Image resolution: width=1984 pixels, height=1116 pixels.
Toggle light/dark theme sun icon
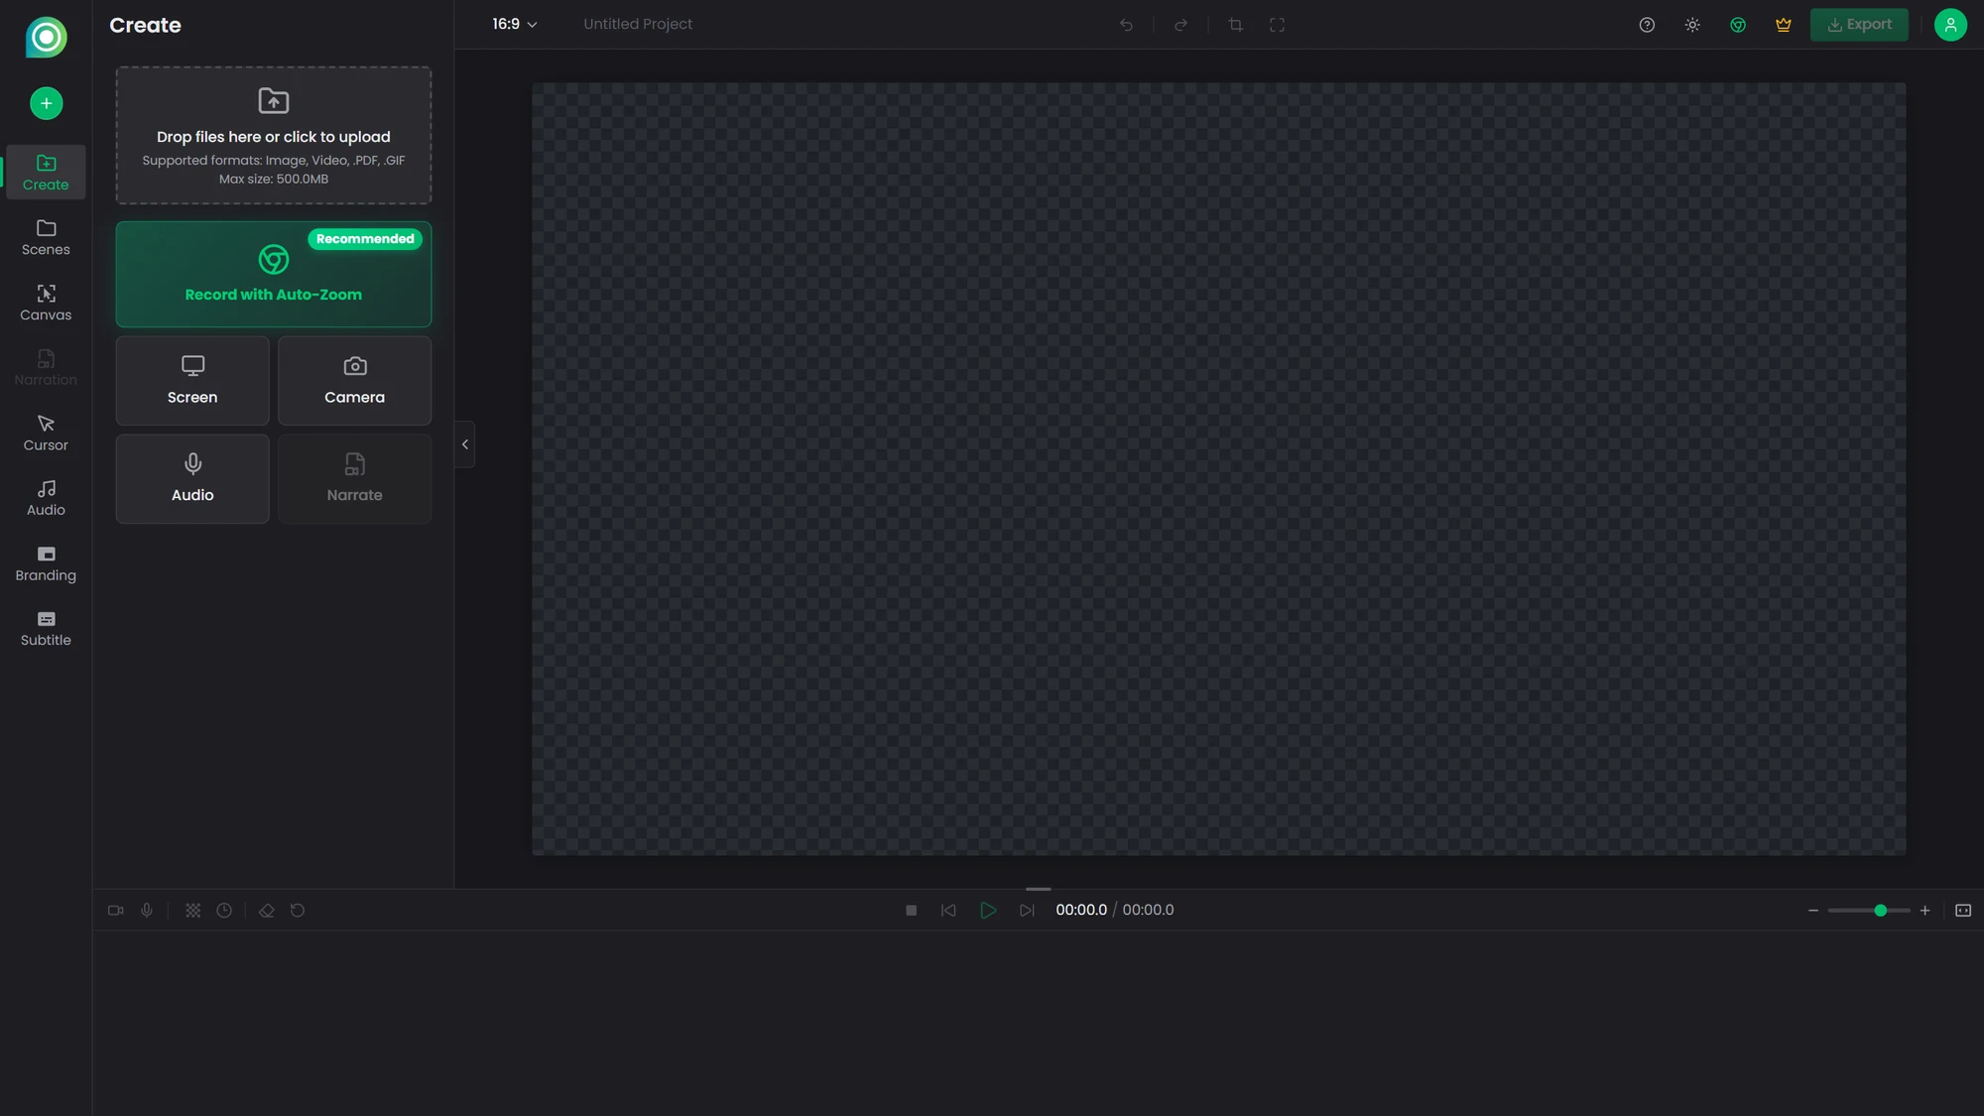pos(1692,25)
